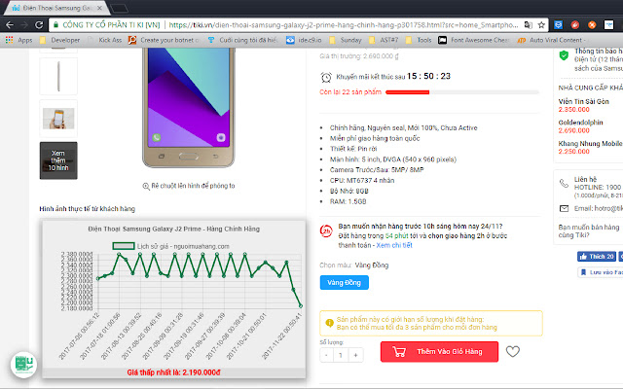Open the translate page icon in address bar
The height and width of the screenshot is (389, 623).
(x=528, y=25)
